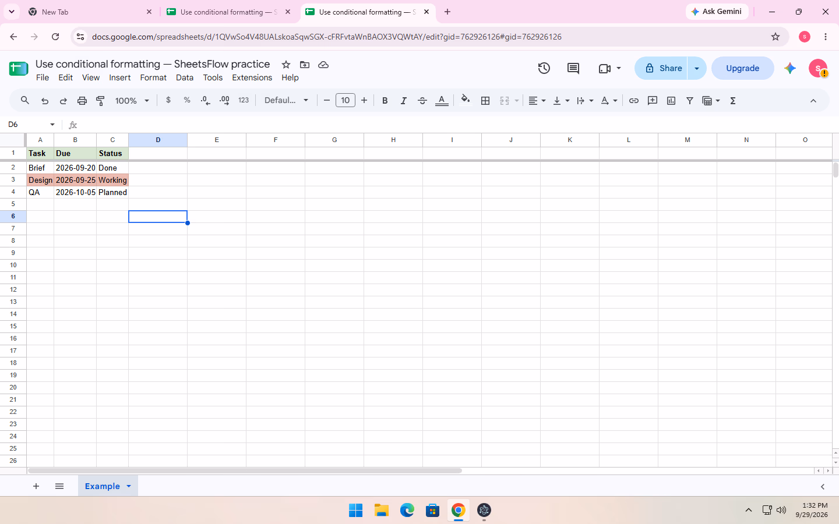The image size is (839, 524).
Task: Open File Explorer from taskbar
Action: [382, 511]
